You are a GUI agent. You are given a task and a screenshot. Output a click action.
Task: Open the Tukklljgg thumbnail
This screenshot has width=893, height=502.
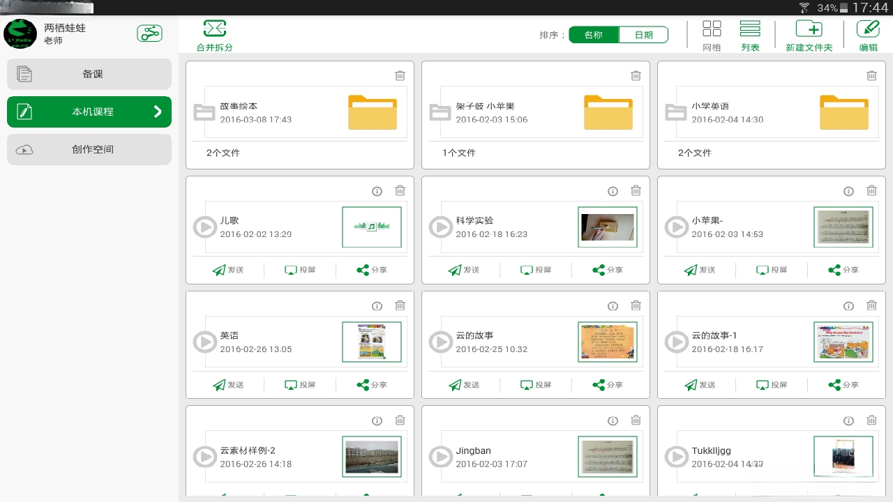(843, 457)
